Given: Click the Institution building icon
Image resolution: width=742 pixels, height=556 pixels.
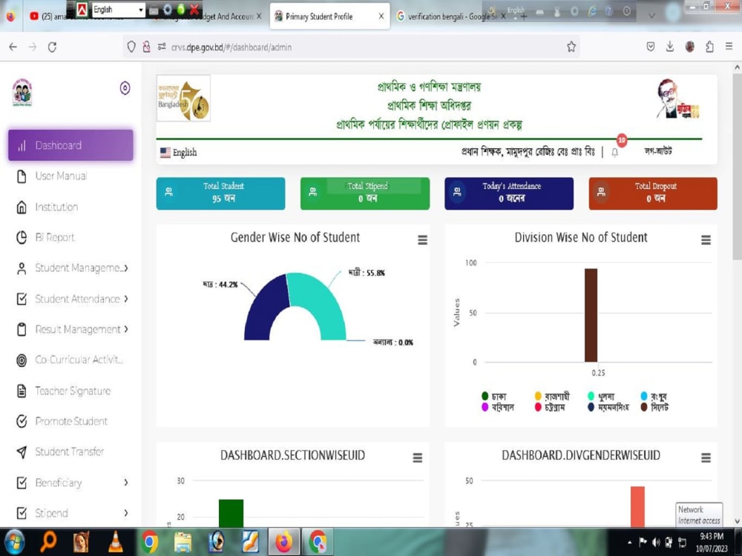Looking at the screenshot, I should click(22, 207).
